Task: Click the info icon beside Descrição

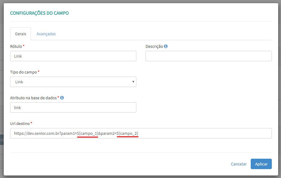Action: pyautogui.click(x=166, y=46)
